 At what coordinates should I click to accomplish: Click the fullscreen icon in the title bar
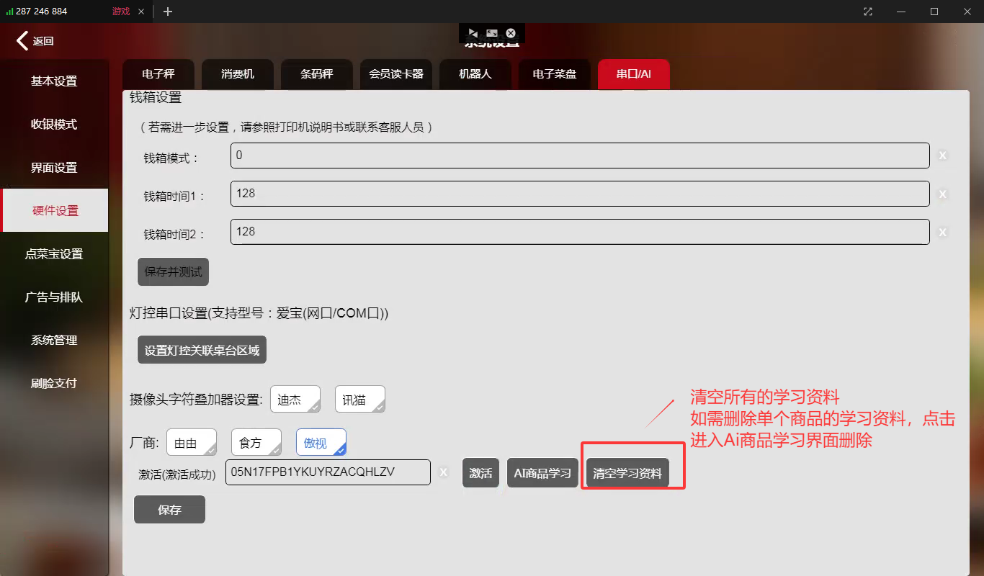point(868,12)
